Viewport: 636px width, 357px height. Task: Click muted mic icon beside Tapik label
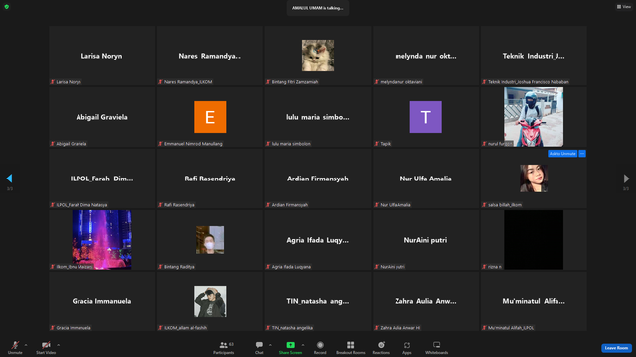point(376,144)
